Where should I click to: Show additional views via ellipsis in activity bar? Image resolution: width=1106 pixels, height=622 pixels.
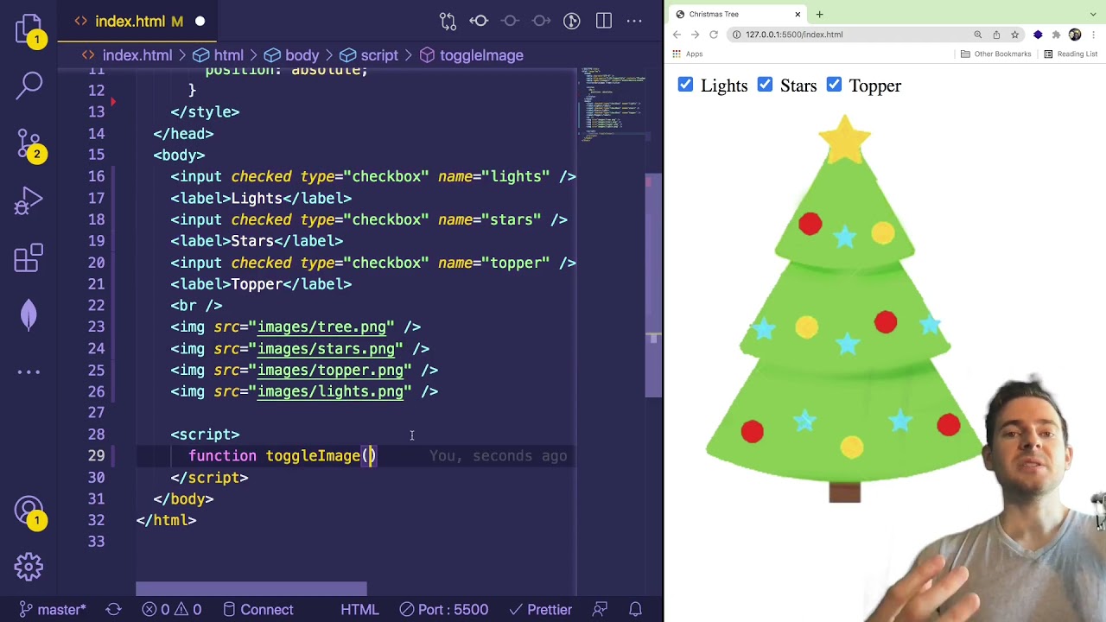pyautogui.click(x=29, y=372)
